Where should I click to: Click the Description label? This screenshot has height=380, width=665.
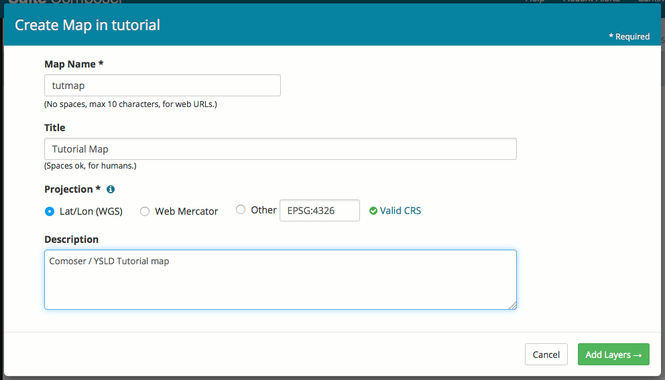71,240
